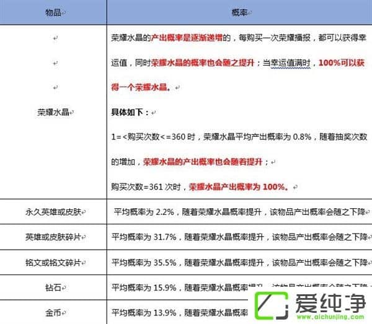The height and width of the screenshot is (324, 372).
Task: Select the 金币 cell
Action: coord(53,313)
